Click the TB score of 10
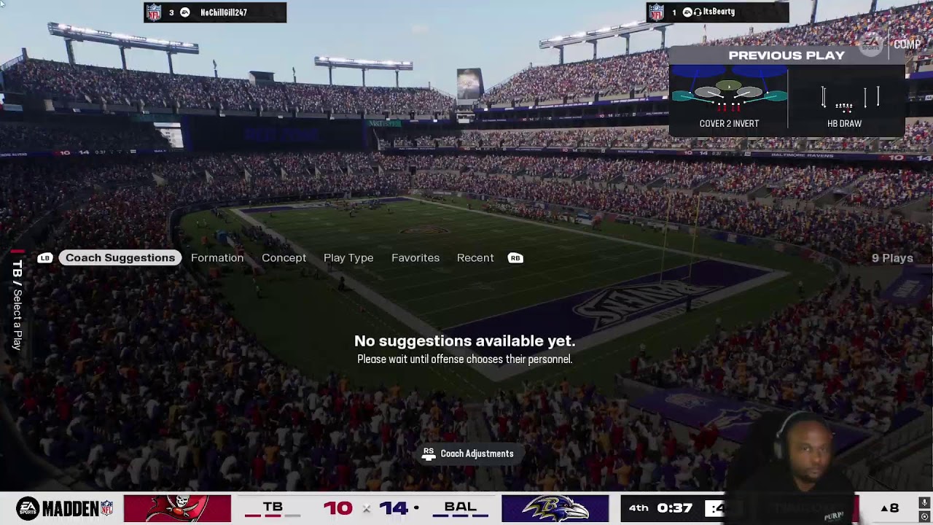 pyautogui.click(x=337, y=507)
